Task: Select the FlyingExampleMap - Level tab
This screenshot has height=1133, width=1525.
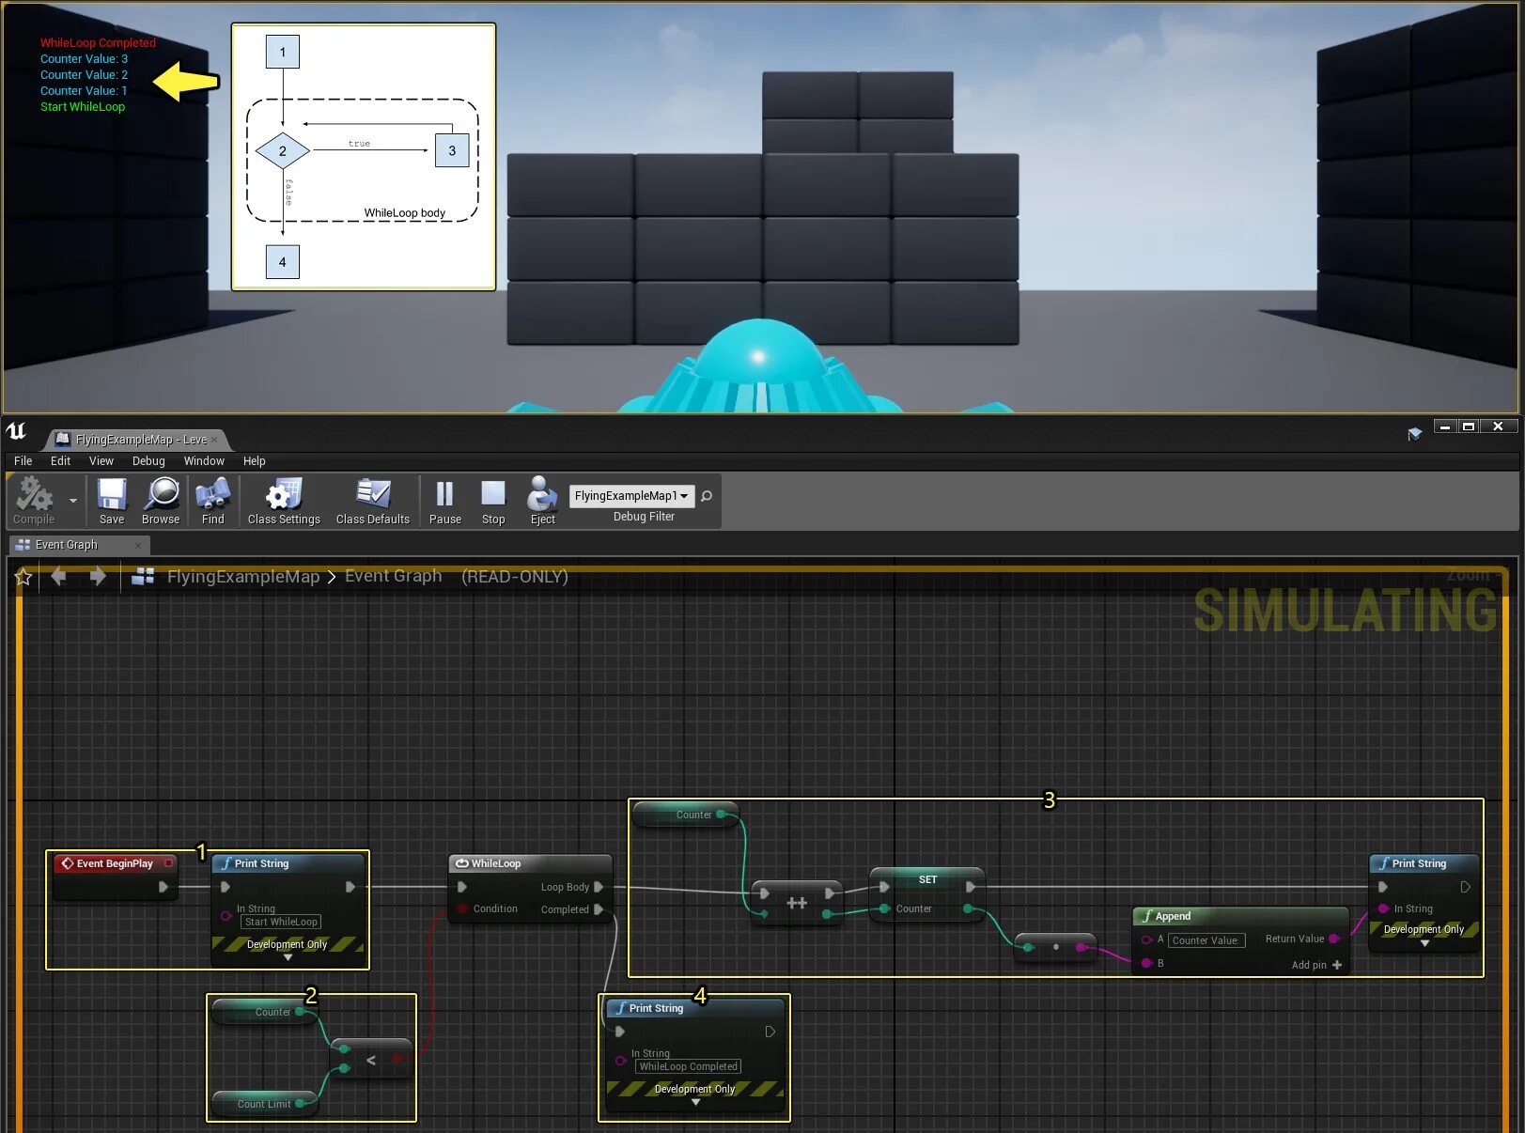Action: (135, 440)
